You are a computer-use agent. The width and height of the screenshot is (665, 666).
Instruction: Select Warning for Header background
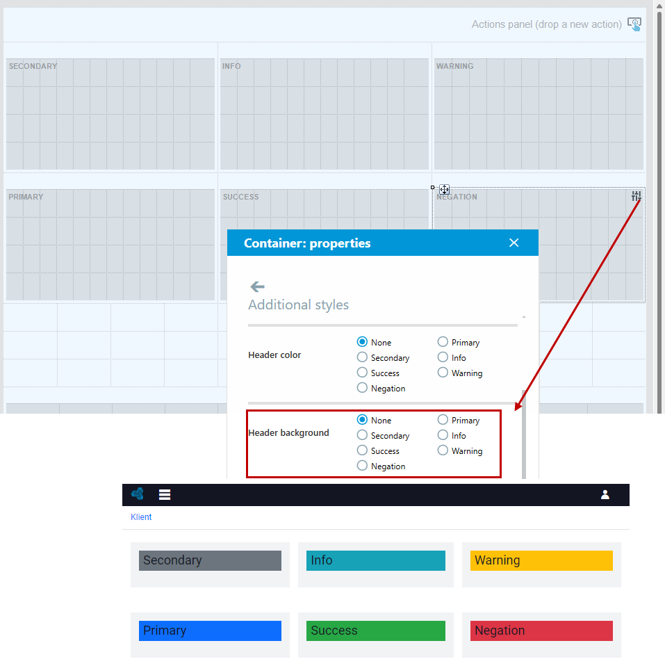click(443, 450)
